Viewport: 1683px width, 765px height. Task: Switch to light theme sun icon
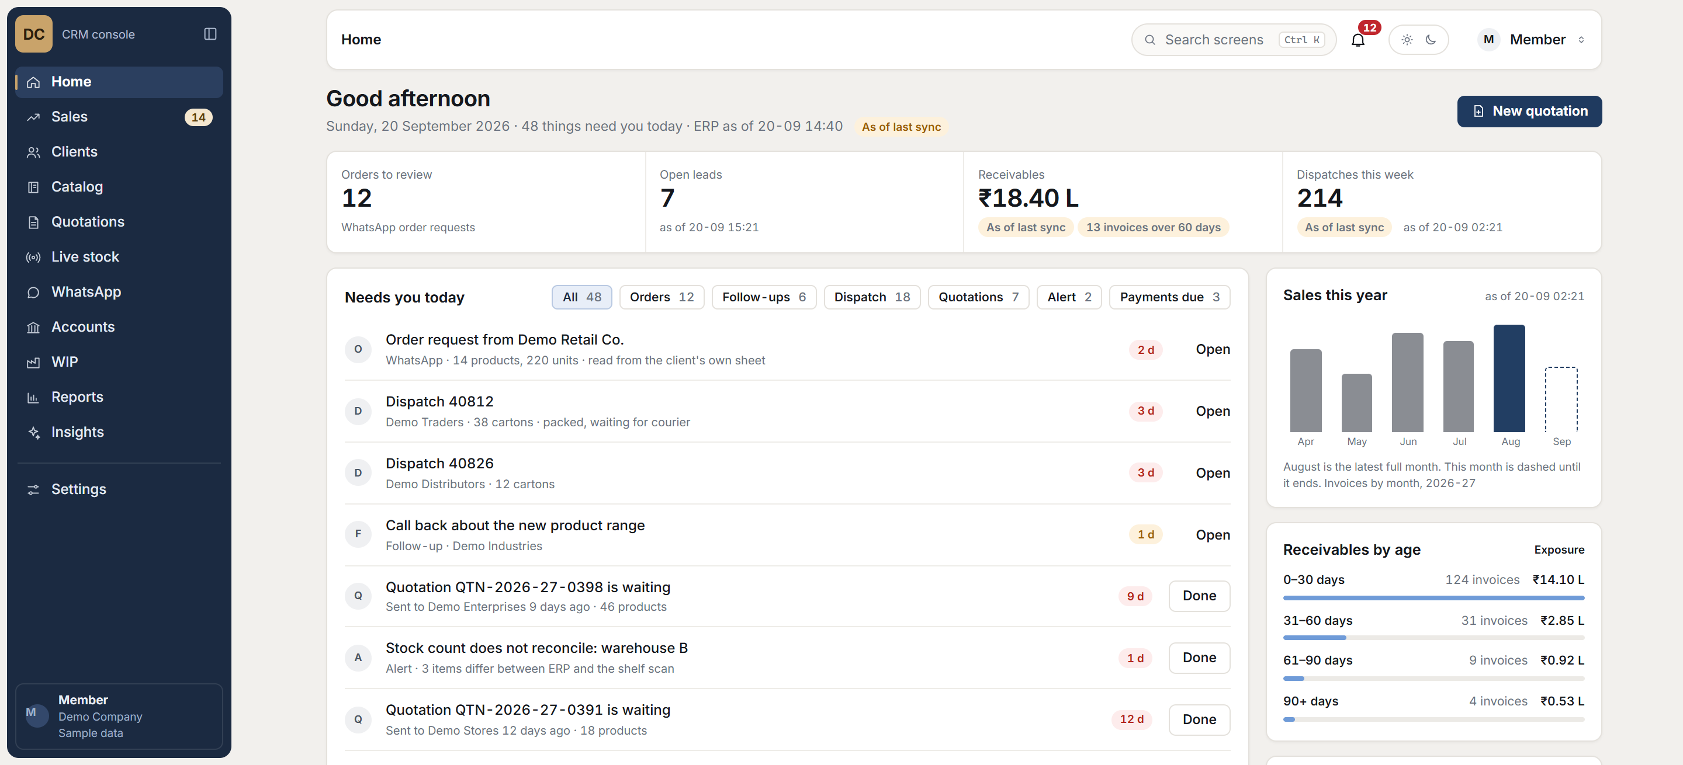(1407, 40)
